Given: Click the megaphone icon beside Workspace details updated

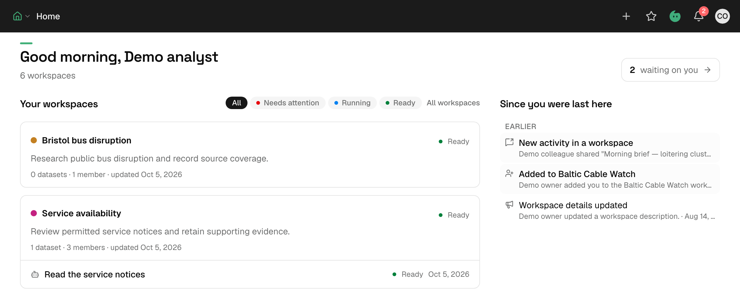Looking at the screenshot, I should (509, 205).
